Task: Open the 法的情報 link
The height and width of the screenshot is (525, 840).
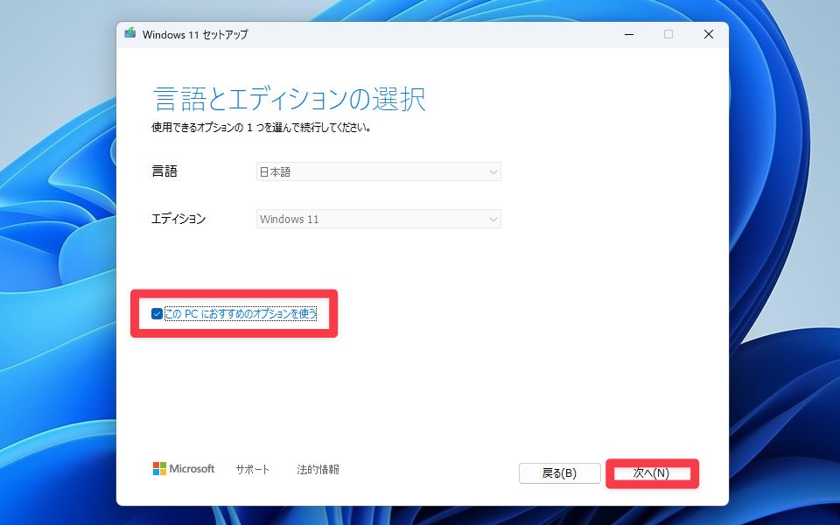Action: point(318,470)
